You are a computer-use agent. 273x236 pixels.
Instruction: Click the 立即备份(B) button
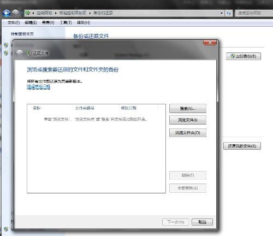(244, 56)
